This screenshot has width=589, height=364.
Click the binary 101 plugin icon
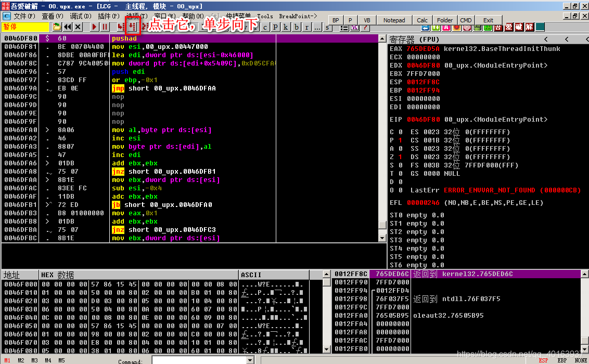click(x=477, y=28)
